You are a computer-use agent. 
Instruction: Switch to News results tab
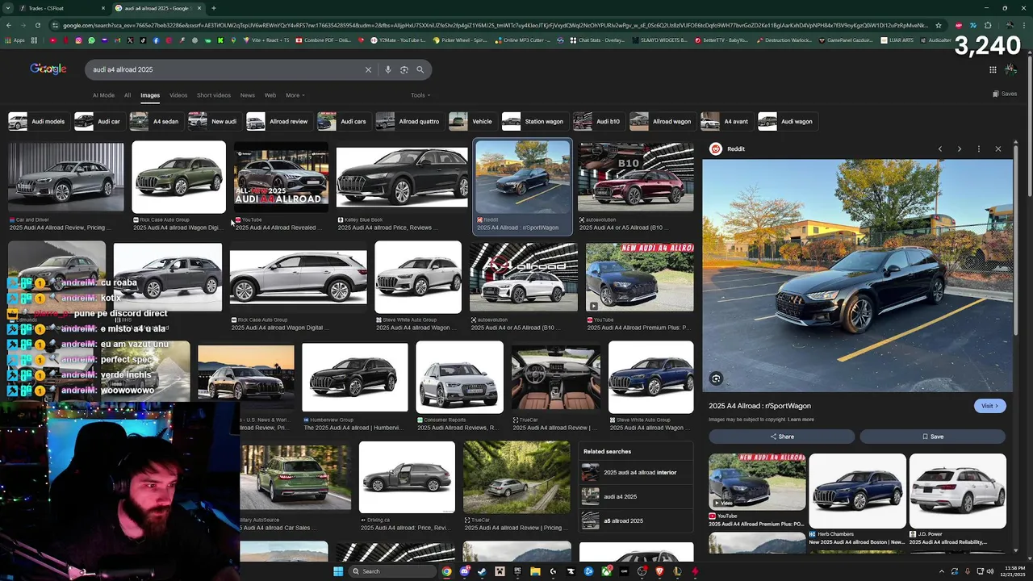pos(248,95)
